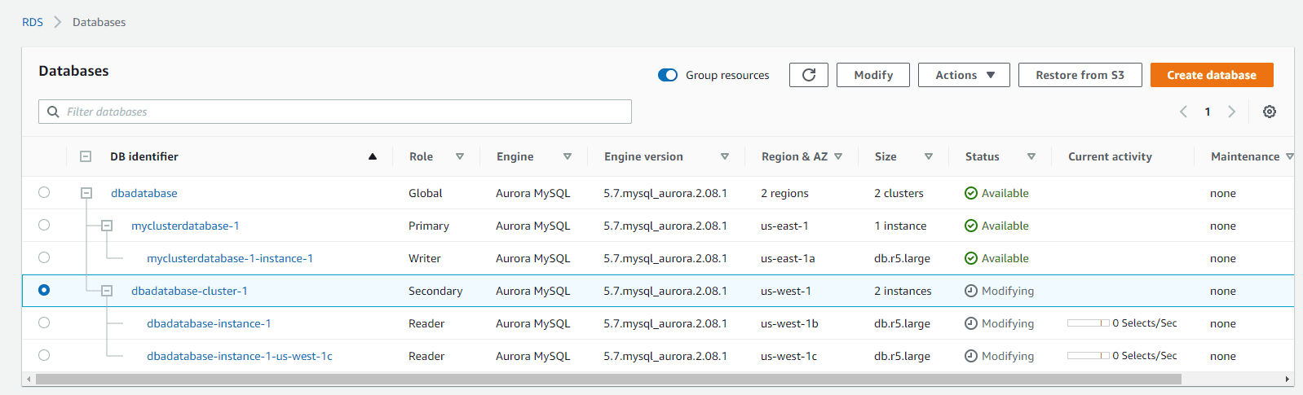Click the horizontal scrollbar thumb
The width and height of the screenshot is (1303, 395).
coord(608,379)
